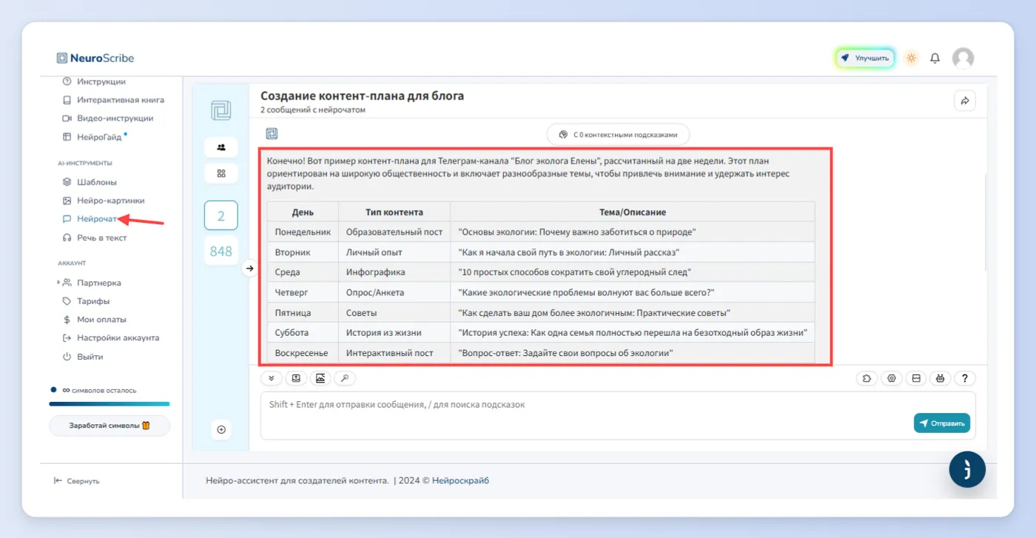
Task: Click the magic wand tool icon
Action: pyautogui.click(x=345, y=378)
